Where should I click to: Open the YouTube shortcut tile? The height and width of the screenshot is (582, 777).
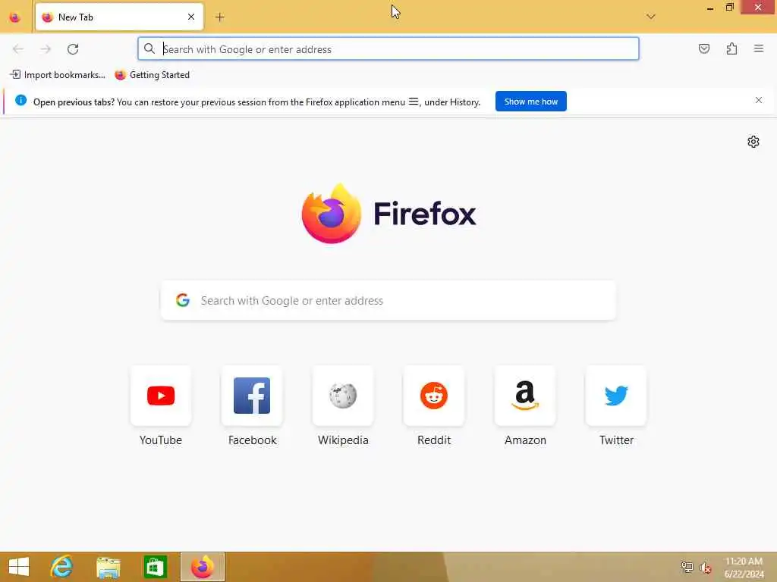tap(161, 396)
